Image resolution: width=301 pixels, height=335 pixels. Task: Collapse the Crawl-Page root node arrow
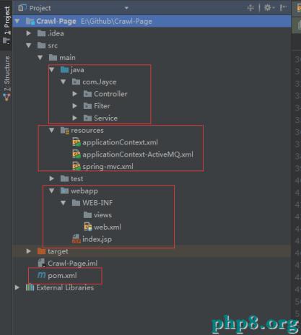(17, 21)
